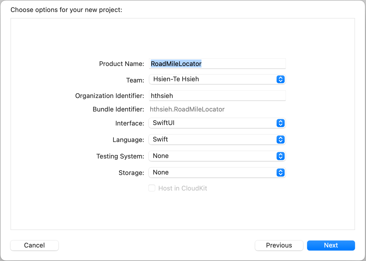Focus the Organization Identifier text field
366x261 pixels.
coord(217,96)
